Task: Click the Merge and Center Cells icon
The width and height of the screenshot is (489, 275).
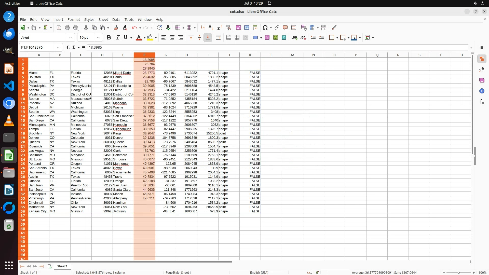Action: pos(229,38)
